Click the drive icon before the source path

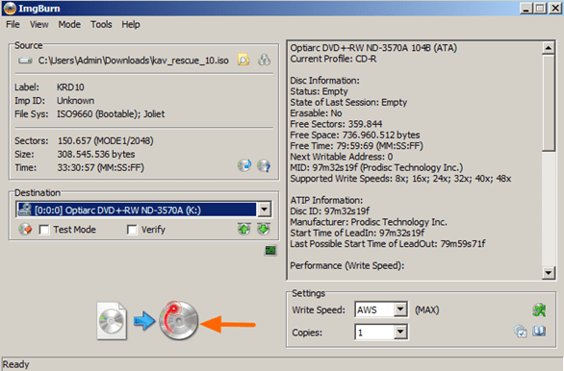[25, 61]
